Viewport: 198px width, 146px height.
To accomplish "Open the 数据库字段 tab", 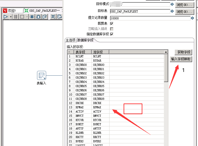I will [85, 40].
